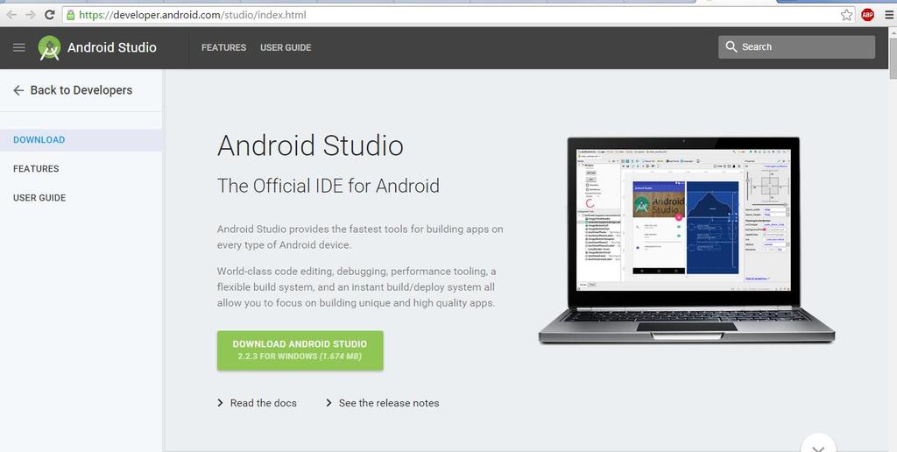The image size is (897, 452).
Task: Bookmark this page with the star icon
Action: [847, 15]
